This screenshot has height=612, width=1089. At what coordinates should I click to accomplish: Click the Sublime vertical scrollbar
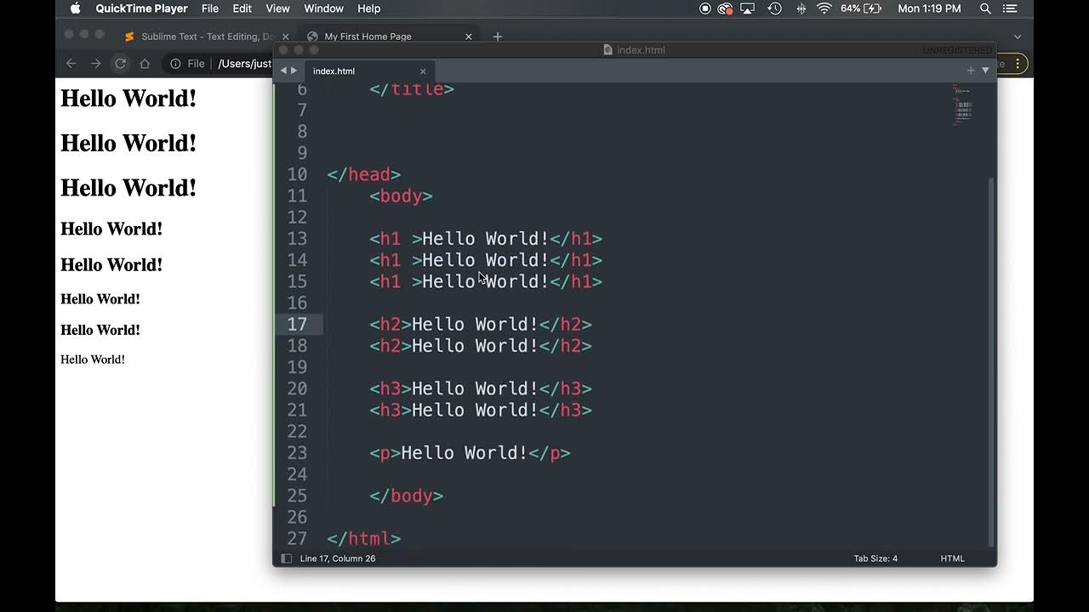click(x=992, y=361)
